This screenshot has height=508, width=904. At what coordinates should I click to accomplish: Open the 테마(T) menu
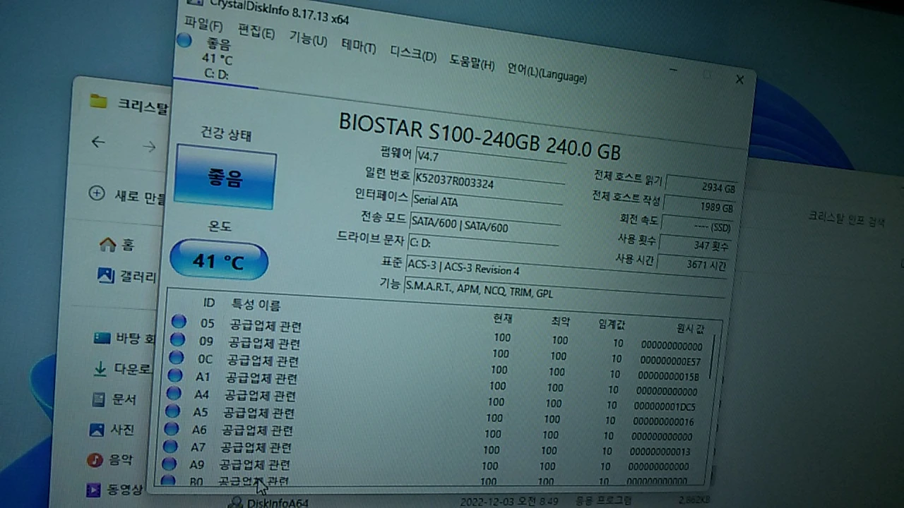pos(359,47)
